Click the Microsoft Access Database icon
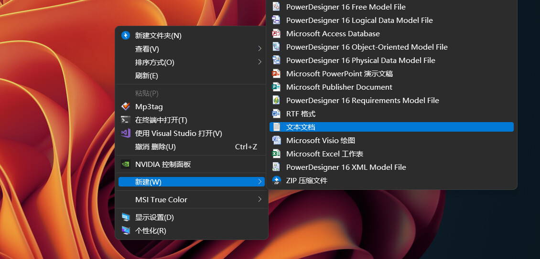This screenshot has width=540, height=259. click(x=276, y=34)
